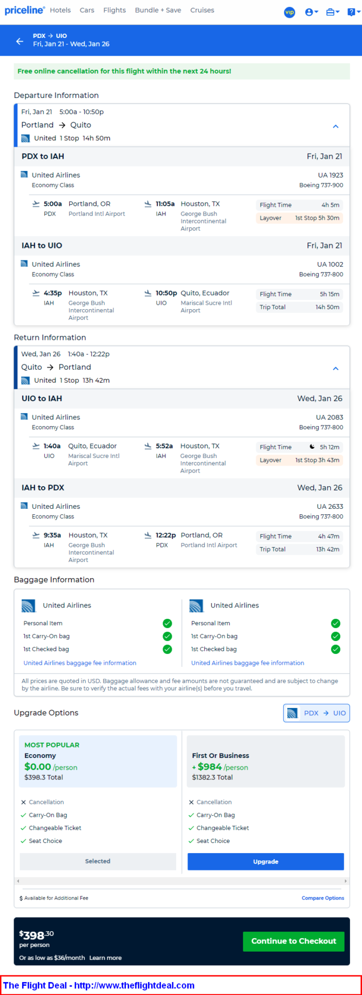Open left United Airlines baggage fee information link
Screen dimensions: 362x995
tap(80, 663)
